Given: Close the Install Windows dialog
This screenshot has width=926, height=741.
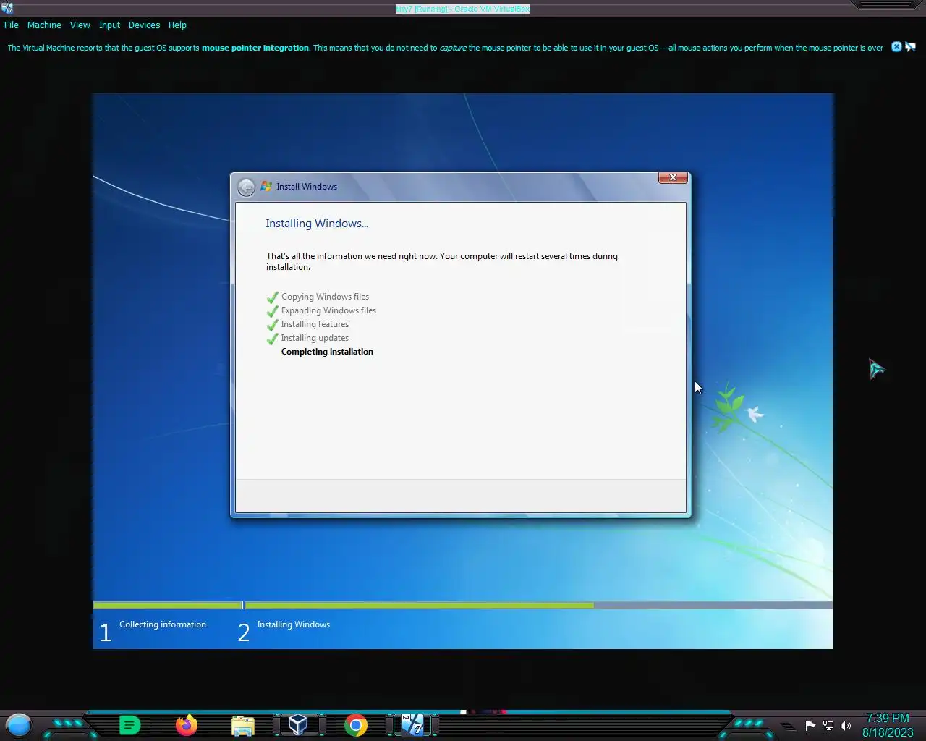Looking at the screenshot, I should pyautogui.click(x=673, y=177).
